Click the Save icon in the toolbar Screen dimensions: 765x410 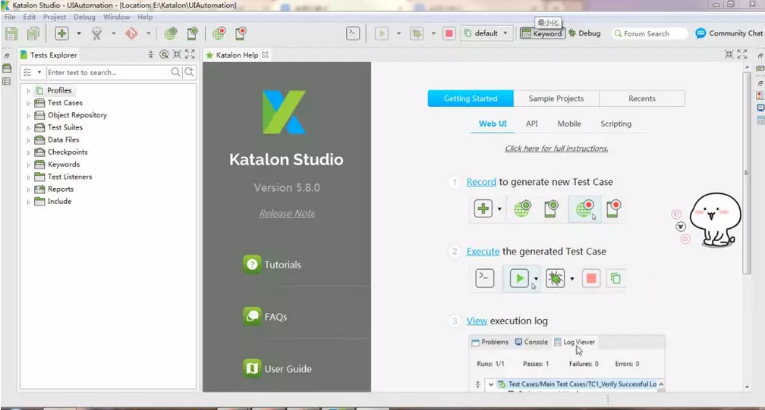pyautogui.click(x=11, y=33)
